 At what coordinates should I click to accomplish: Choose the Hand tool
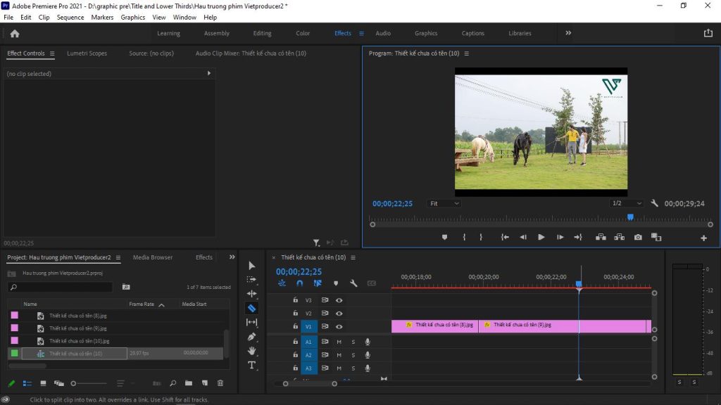tap(251, 351)
